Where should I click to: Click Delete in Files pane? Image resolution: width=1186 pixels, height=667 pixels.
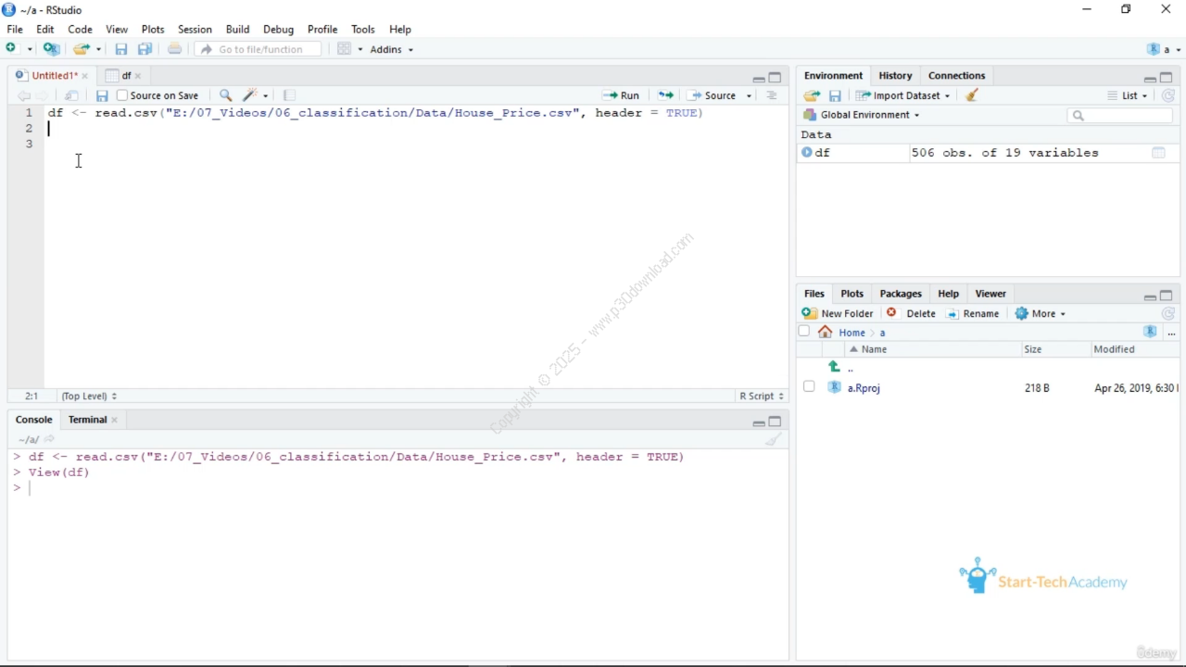click(912, 314)
